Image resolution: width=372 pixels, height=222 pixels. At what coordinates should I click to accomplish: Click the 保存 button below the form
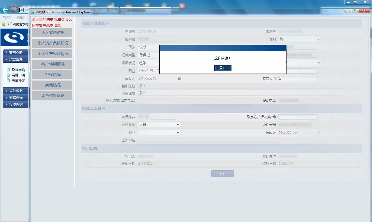[x=222, y=173]
